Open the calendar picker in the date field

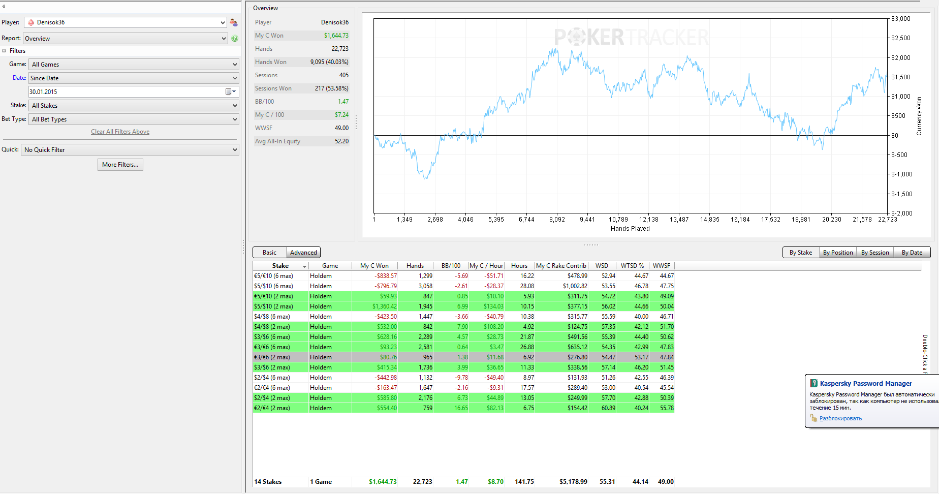[x=231, y=91]
